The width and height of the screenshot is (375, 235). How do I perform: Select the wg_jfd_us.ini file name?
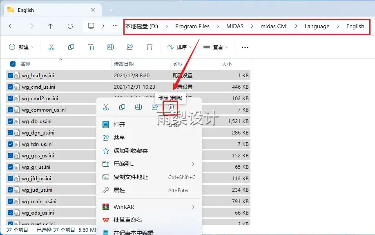point(36,179)
